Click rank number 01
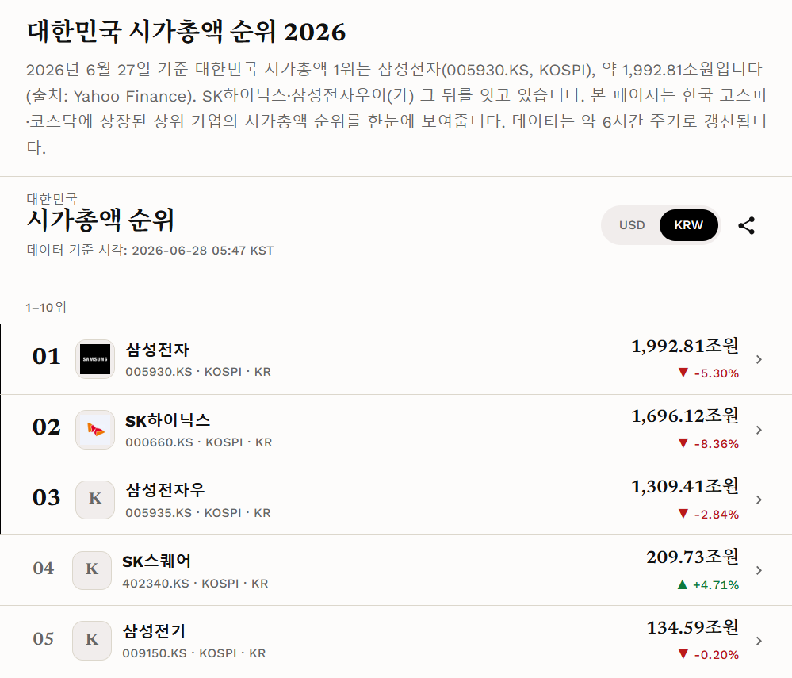 pos(47,357)
